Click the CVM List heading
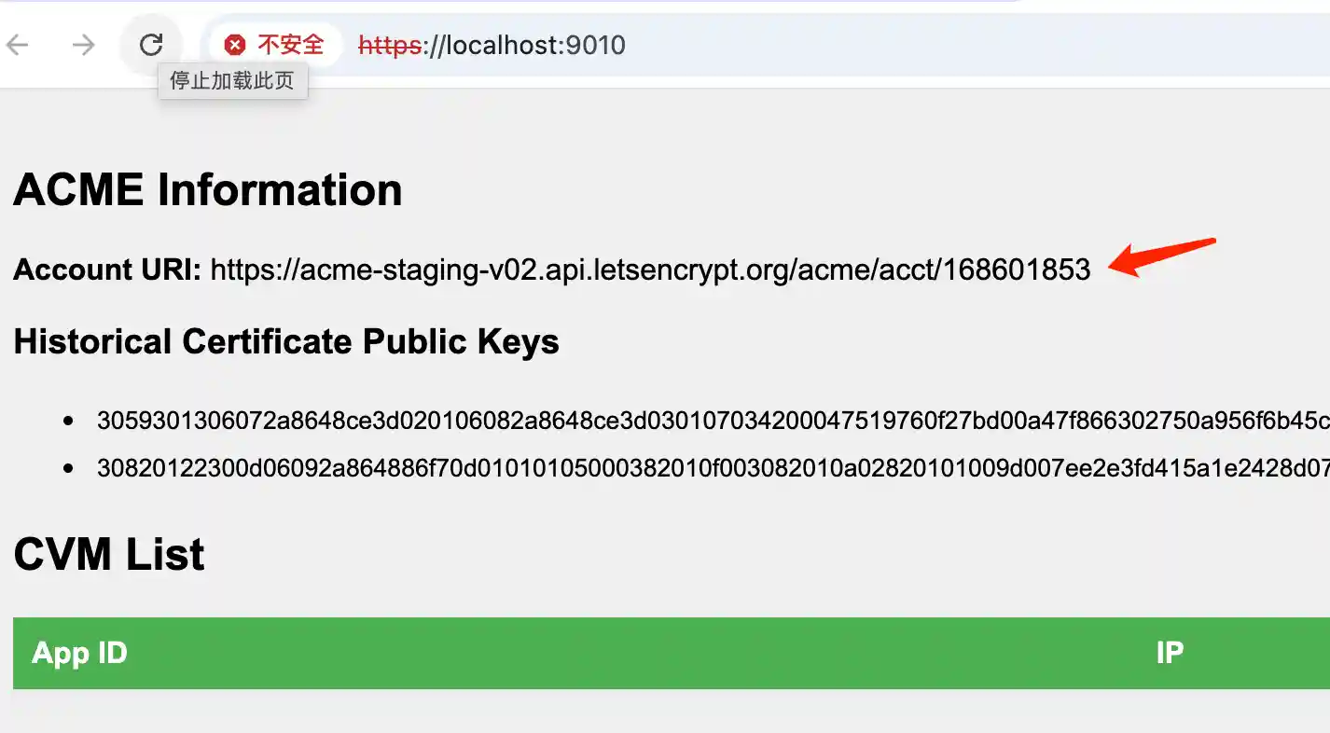This screenshot has height=733, width=1330. 108,554
